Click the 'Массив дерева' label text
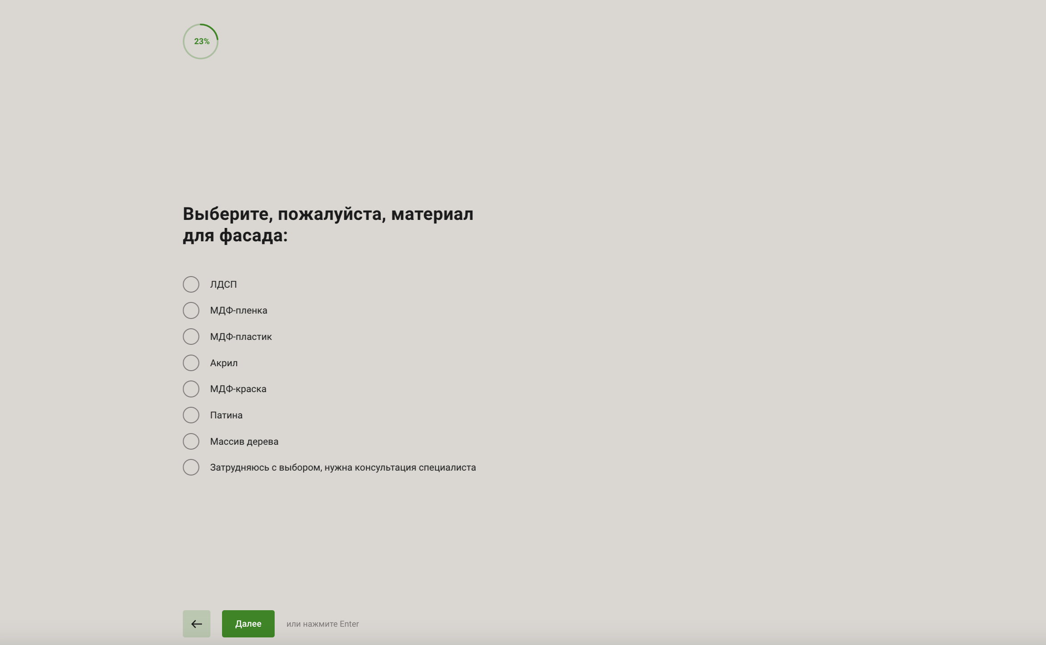 244,442
